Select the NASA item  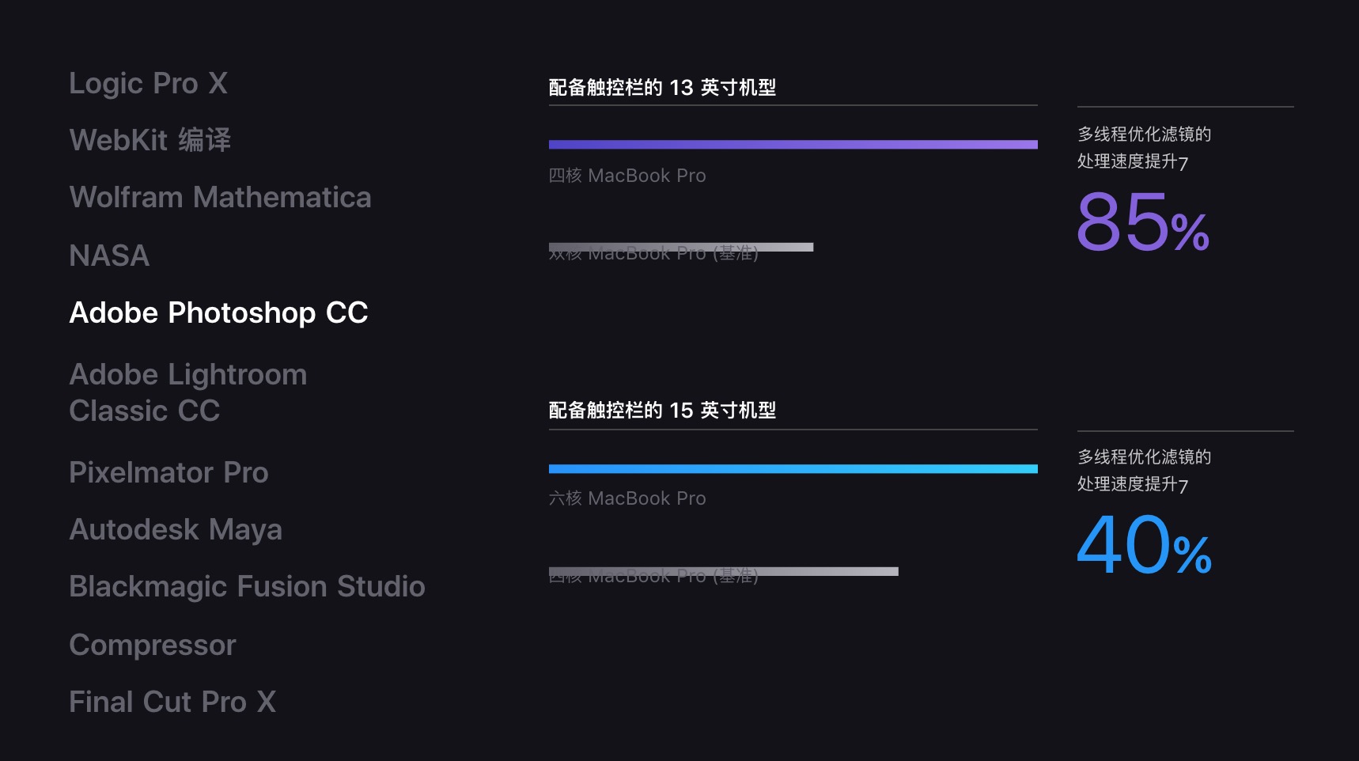[x=109, y=256]
